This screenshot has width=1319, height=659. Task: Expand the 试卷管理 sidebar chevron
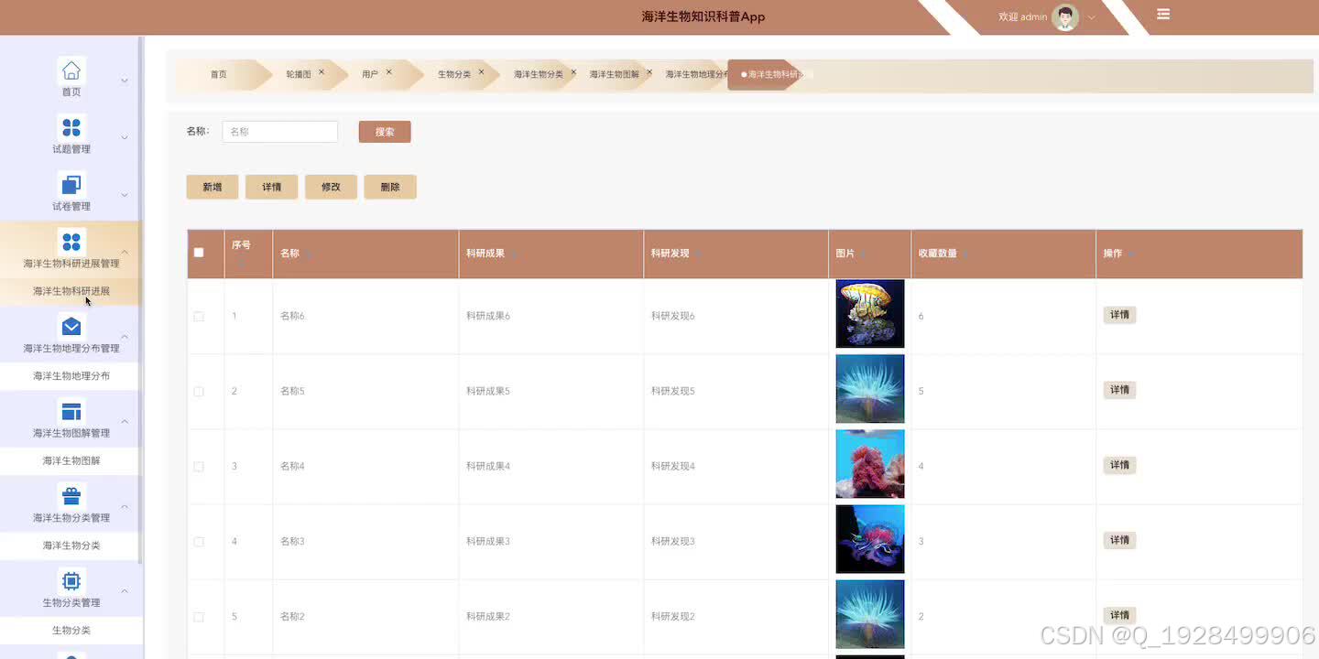pos(125,195)
